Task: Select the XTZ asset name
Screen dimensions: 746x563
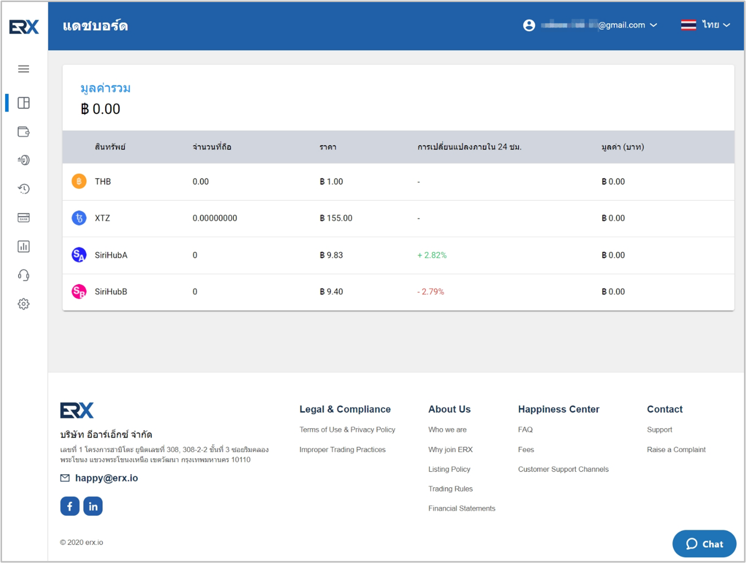Action: tap(102, 218)
